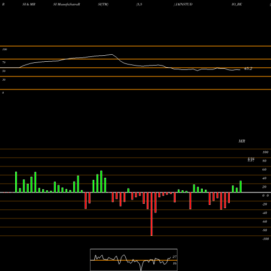The image size is (271, 271).
Task: Click the 'SI(TM)' header label
Action: click(x=103, y=4)
